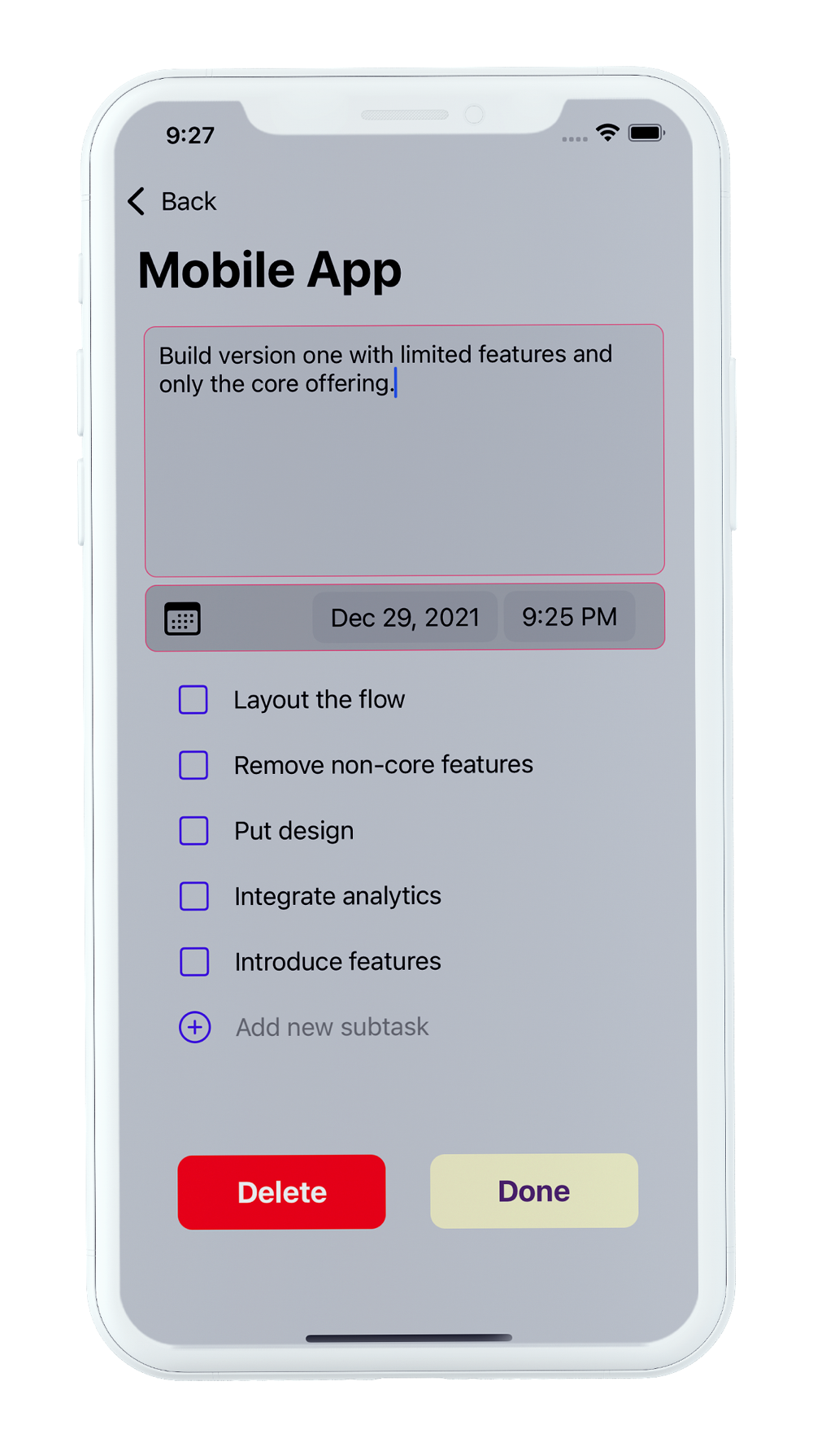Viewport: 813px width, 1447px height.
Task: Go back using the Back label
Action: point(189,201)
